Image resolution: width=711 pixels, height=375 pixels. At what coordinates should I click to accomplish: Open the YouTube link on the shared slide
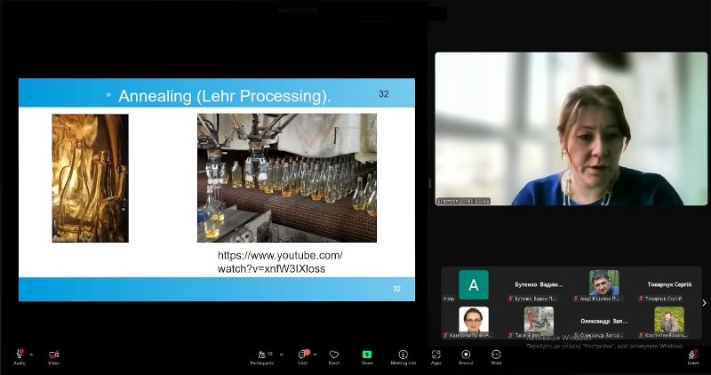point(280,262)
